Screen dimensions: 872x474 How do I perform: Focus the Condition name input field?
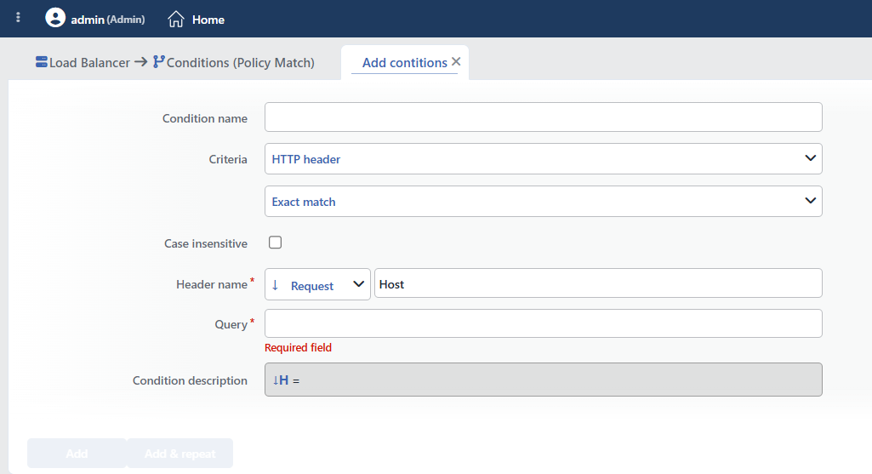(x=544, y=117)
